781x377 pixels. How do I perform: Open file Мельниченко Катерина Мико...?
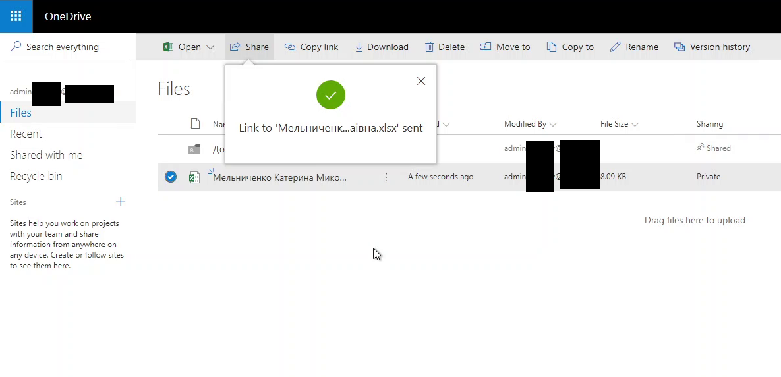(279, 177)
